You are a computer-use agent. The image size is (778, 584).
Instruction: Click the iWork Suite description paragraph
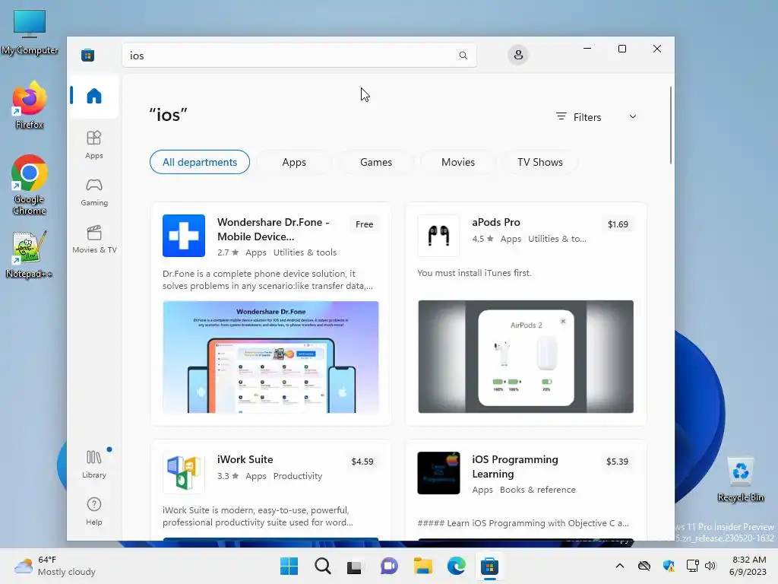(258, 516)
